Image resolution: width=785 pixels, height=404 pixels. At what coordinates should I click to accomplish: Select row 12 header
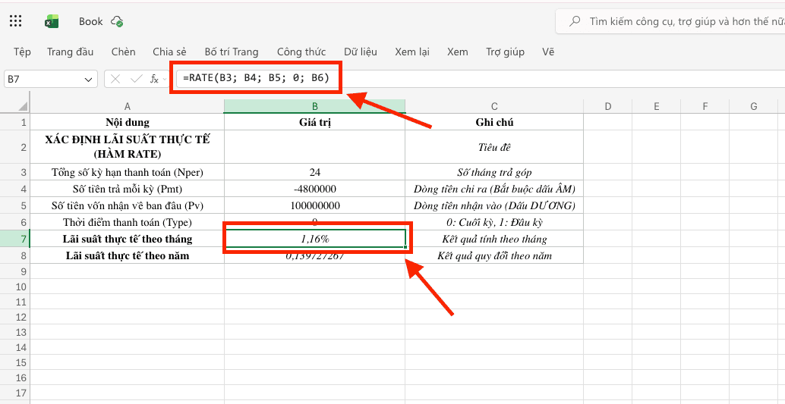15,317
